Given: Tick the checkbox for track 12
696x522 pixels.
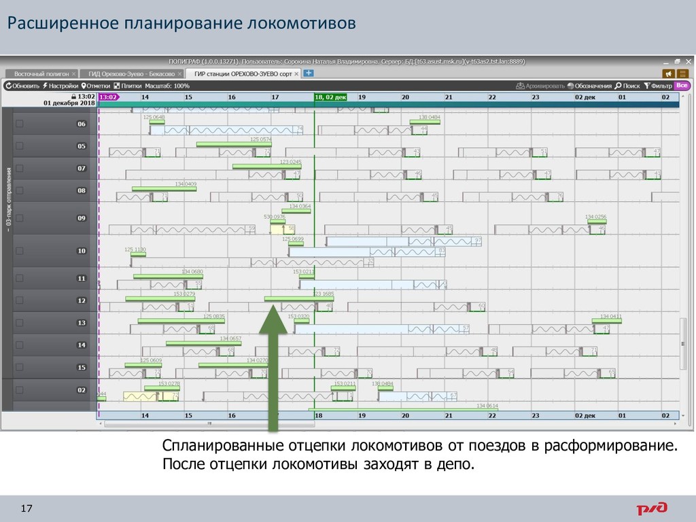Looking at the screenshot, I should pos(20,300).
